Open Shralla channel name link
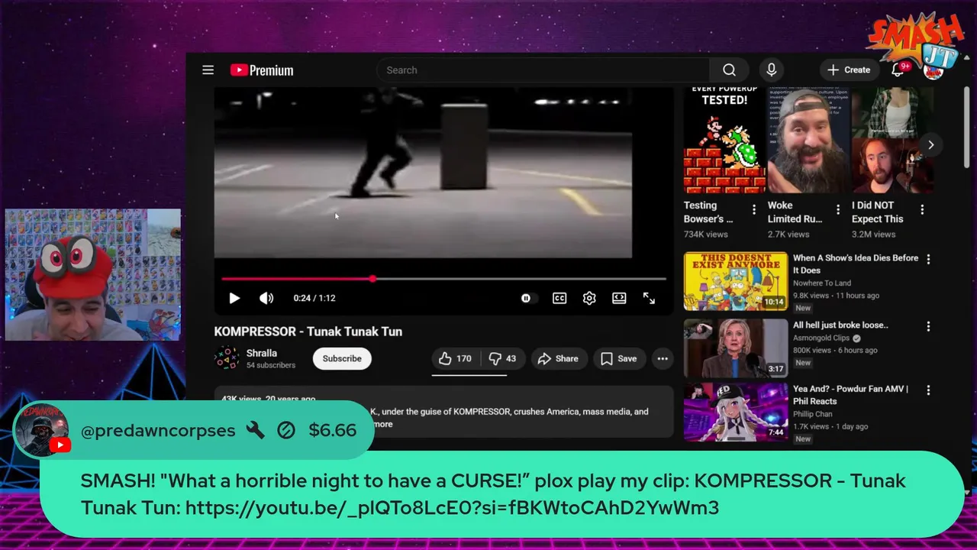 click(x=262, y=353)
